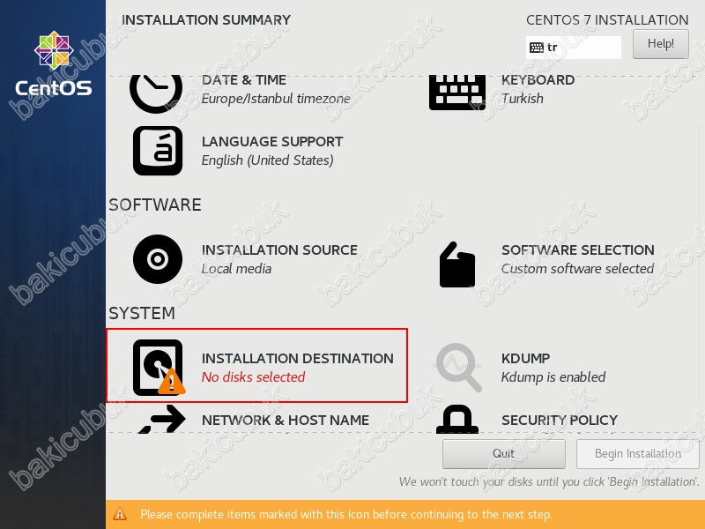Open the tr keyboard layout indicator
705x529 pixels.
click(574, 48)
